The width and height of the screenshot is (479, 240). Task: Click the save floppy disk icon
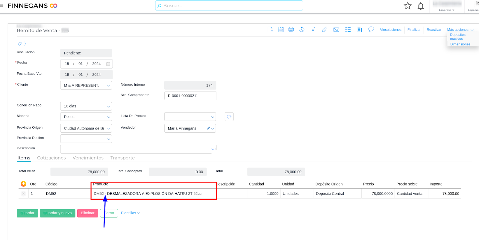(x=281, y=30)
